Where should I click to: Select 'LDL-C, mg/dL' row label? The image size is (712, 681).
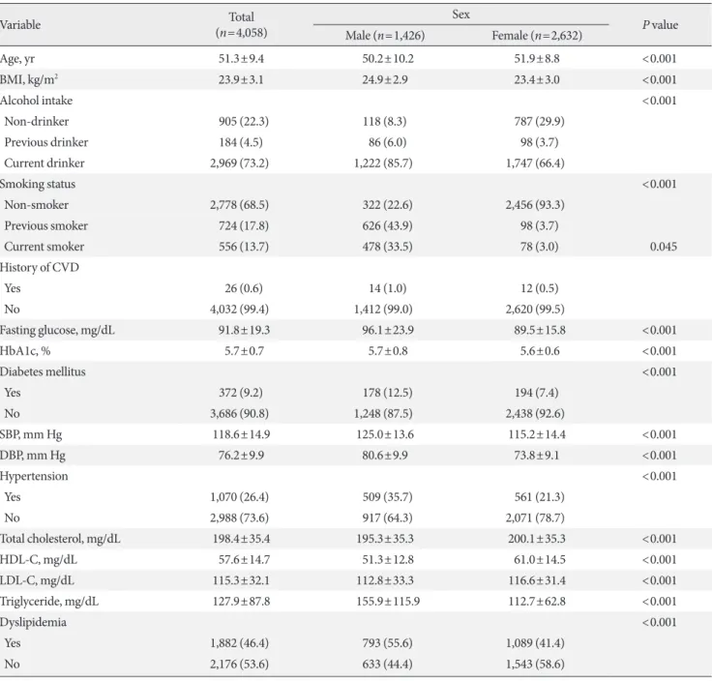[37, 581]
